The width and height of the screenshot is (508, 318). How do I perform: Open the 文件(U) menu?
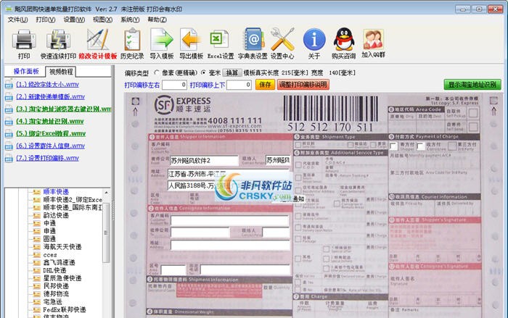17,20
